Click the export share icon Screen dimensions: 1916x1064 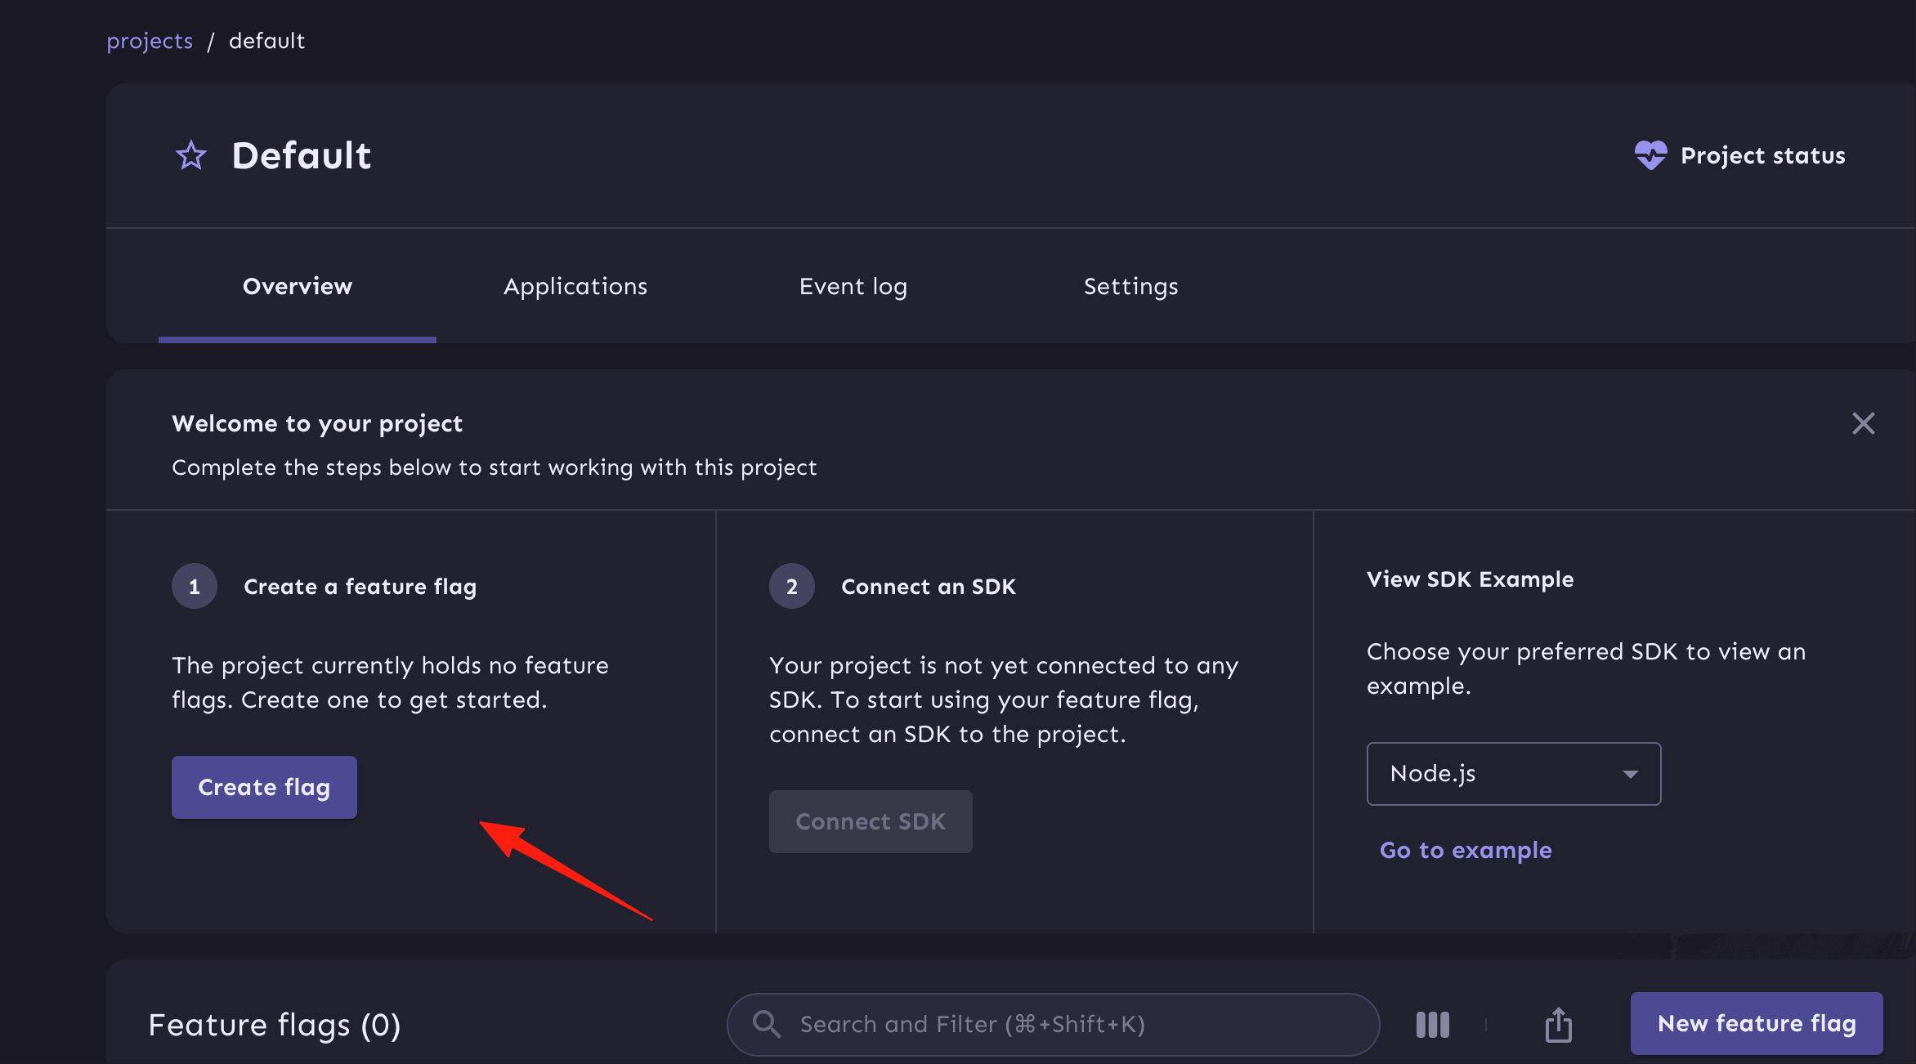(1558, 1025)
